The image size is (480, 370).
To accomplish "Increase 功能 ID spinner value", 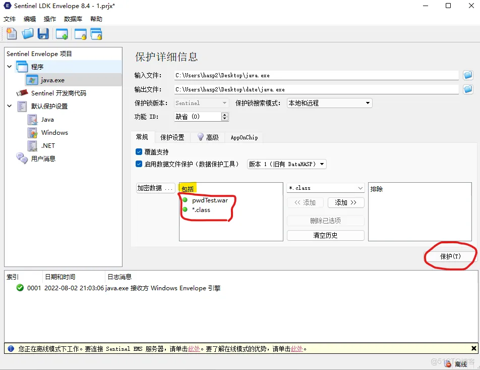I will (x=225, y=115).
